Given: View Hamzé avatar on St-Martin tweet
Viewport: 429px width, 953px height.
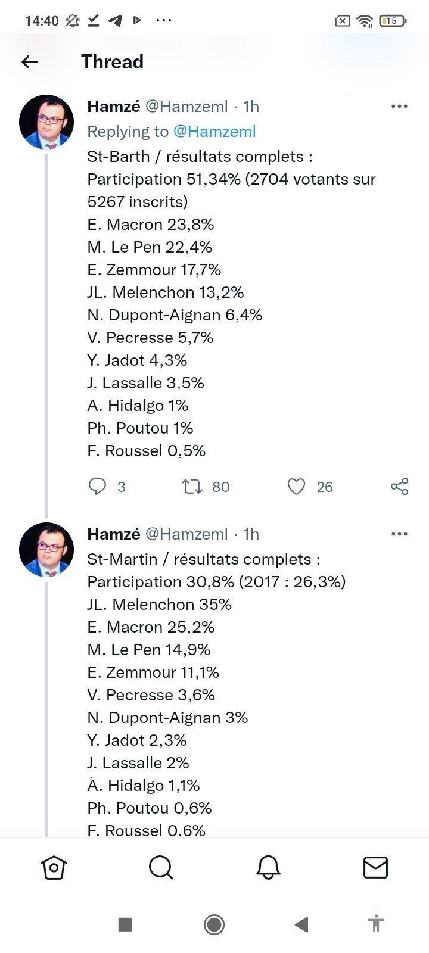Looking at the screenshot, I should 46,549.
